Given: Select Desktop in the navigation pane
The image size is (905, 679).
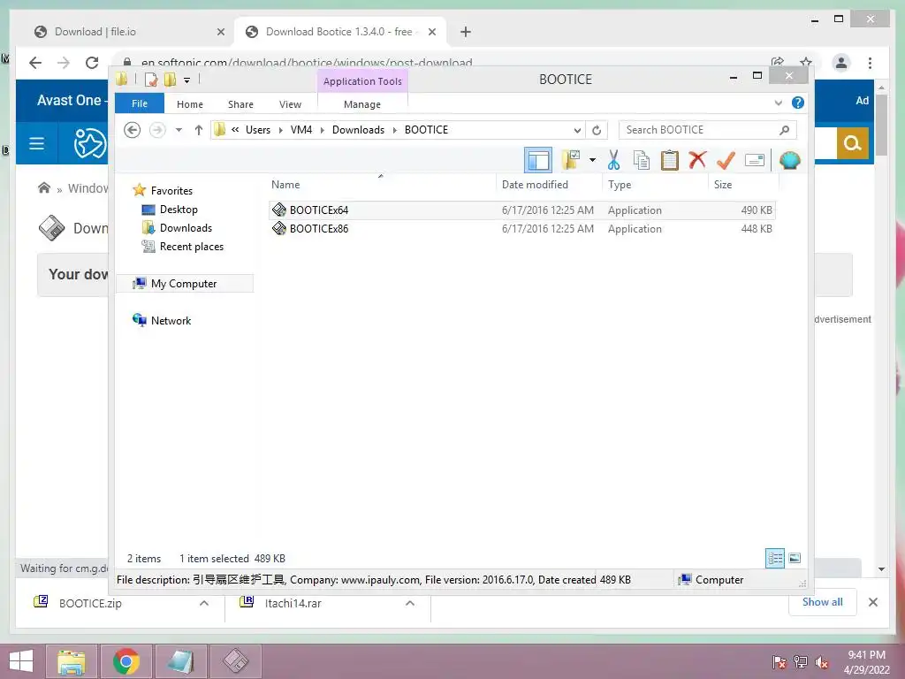Looking at the screenshot, I should [179, 210].
